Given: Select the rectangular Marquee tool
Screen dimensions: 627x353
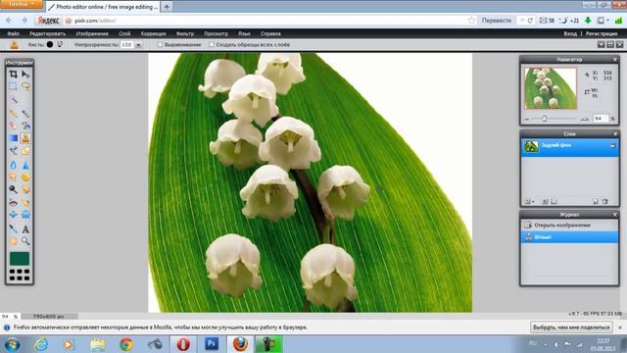Looking at the screenshot, I should [x=13, y=86].
